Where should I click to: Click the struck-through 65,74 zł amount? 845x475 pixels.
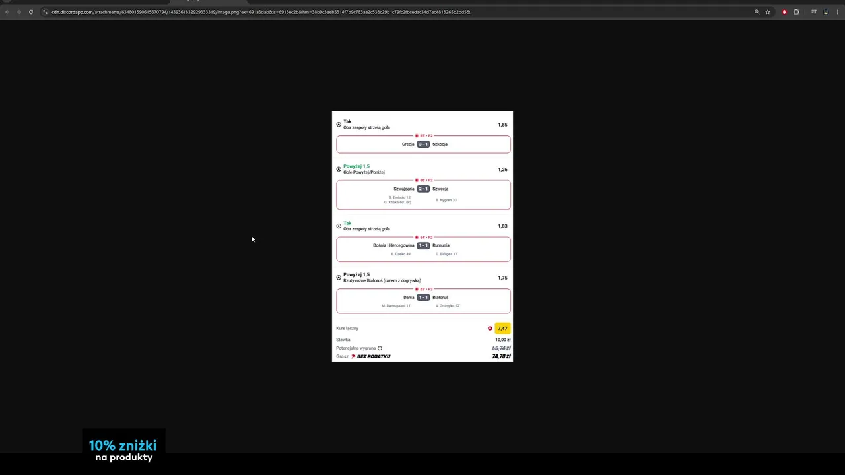[x=501, y=348]
